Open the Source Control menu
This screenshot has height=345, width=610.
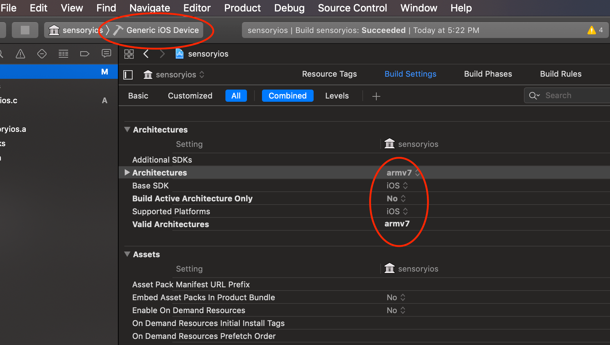point(352,8)
